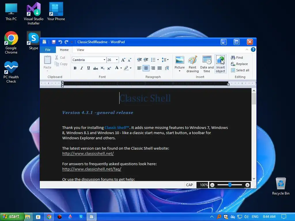Viewport: 295px width, 221px height.
Task: Redo the action in WordPad title bar
Action: tap(66, 42)
